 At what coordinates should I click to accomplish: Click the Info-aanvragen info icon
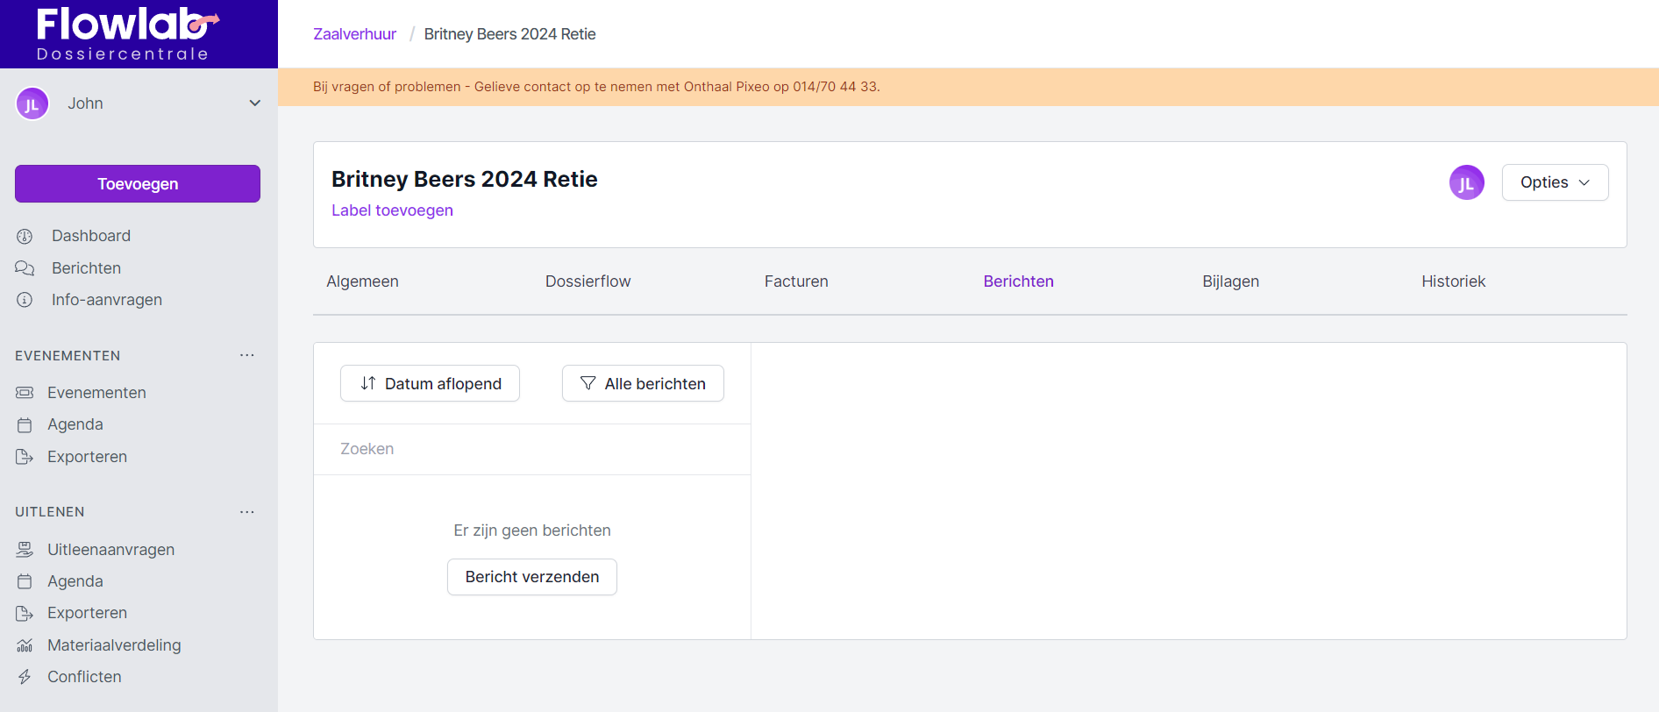[x=25, y=300]
